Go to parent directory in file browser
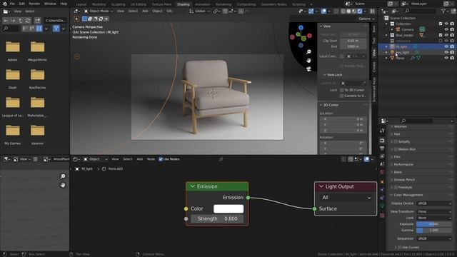This screenshot has height=257, width=457. click(x=20, y=21)
